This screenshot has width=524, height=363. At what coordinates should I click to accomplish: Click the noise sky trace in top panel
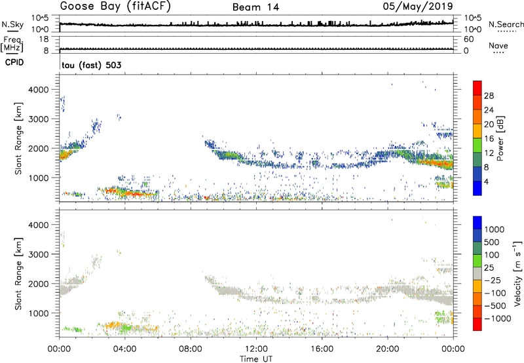point(256,24)
